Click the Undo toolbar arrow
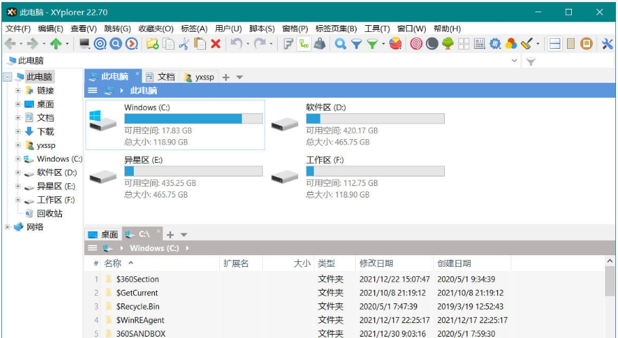This screenshot has height=338, width=618. point(236,43)
